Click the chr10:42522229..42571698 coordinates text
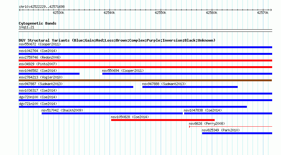The image size is (281, 155). [42, 7]
